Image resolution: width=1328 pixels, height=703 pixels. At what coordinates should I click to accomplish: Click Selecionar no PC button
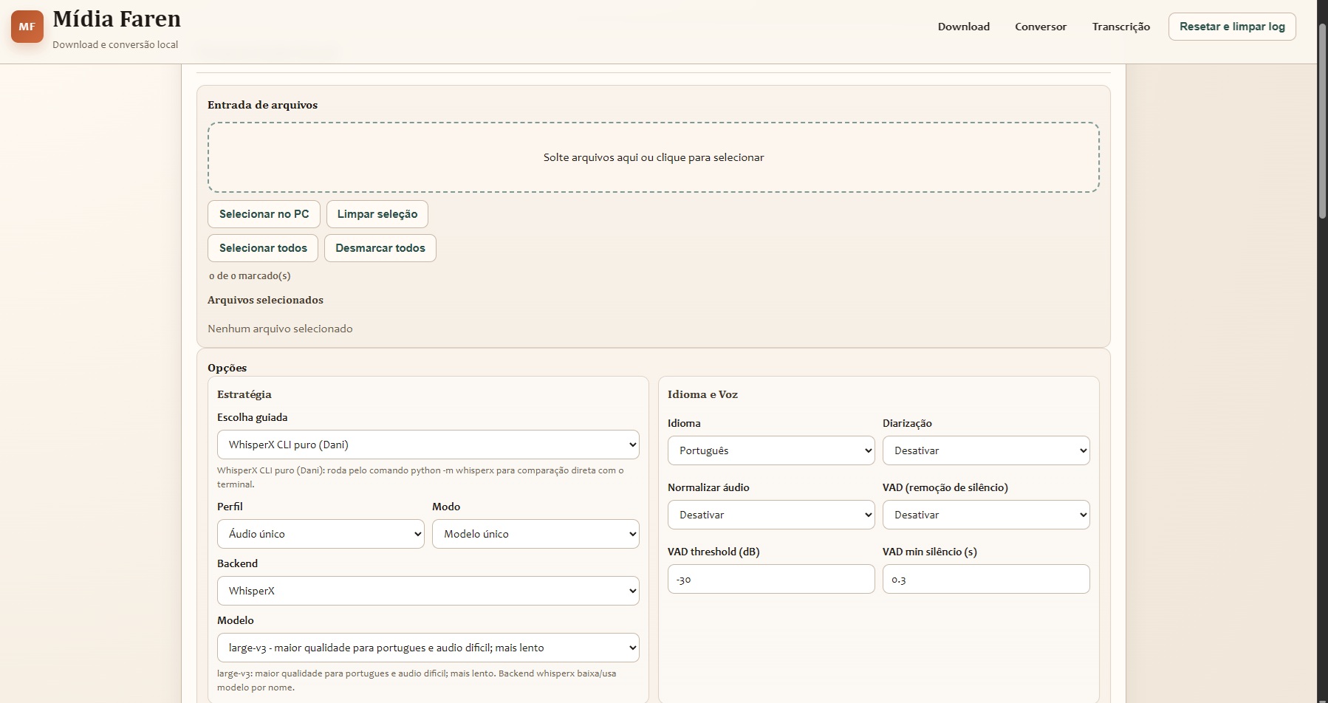[x=264, y=214]
